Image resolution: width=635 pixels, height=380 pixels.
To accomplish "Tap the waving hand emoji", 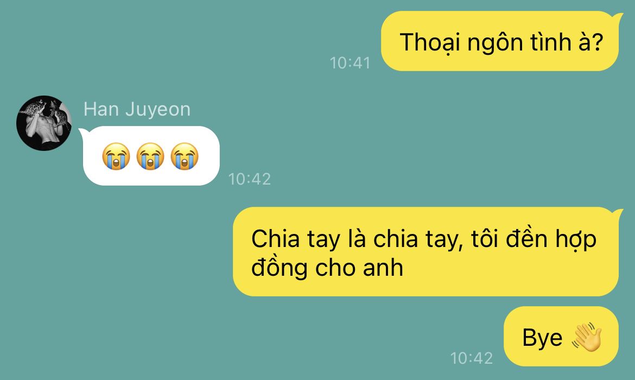I will tap(587, 337).
